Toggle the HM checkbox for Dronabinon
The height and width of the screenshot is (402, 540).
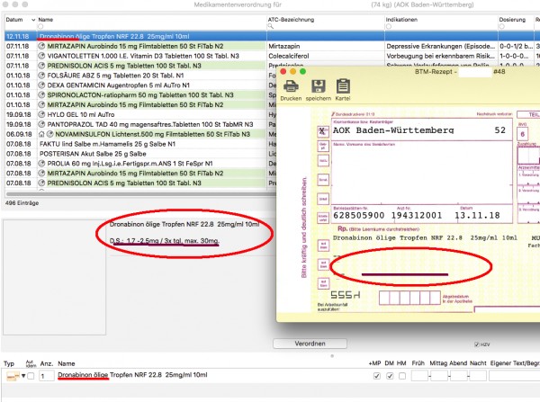point(402,376)
